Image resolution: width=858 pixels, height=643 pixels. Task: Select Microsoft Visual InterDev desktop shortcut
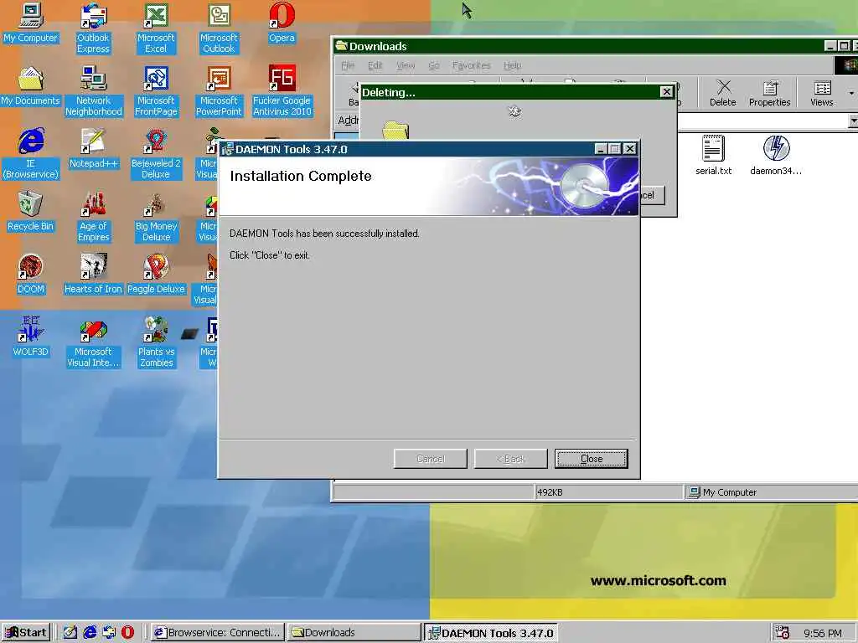[93, 342]
